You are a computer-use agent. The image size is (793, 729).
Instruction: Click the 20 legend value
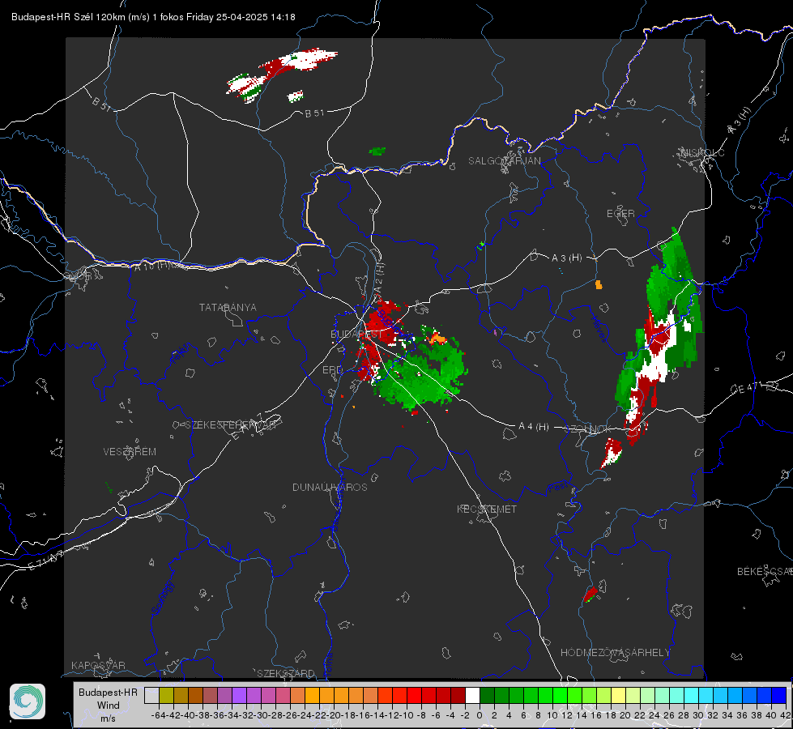click(625, 715)
